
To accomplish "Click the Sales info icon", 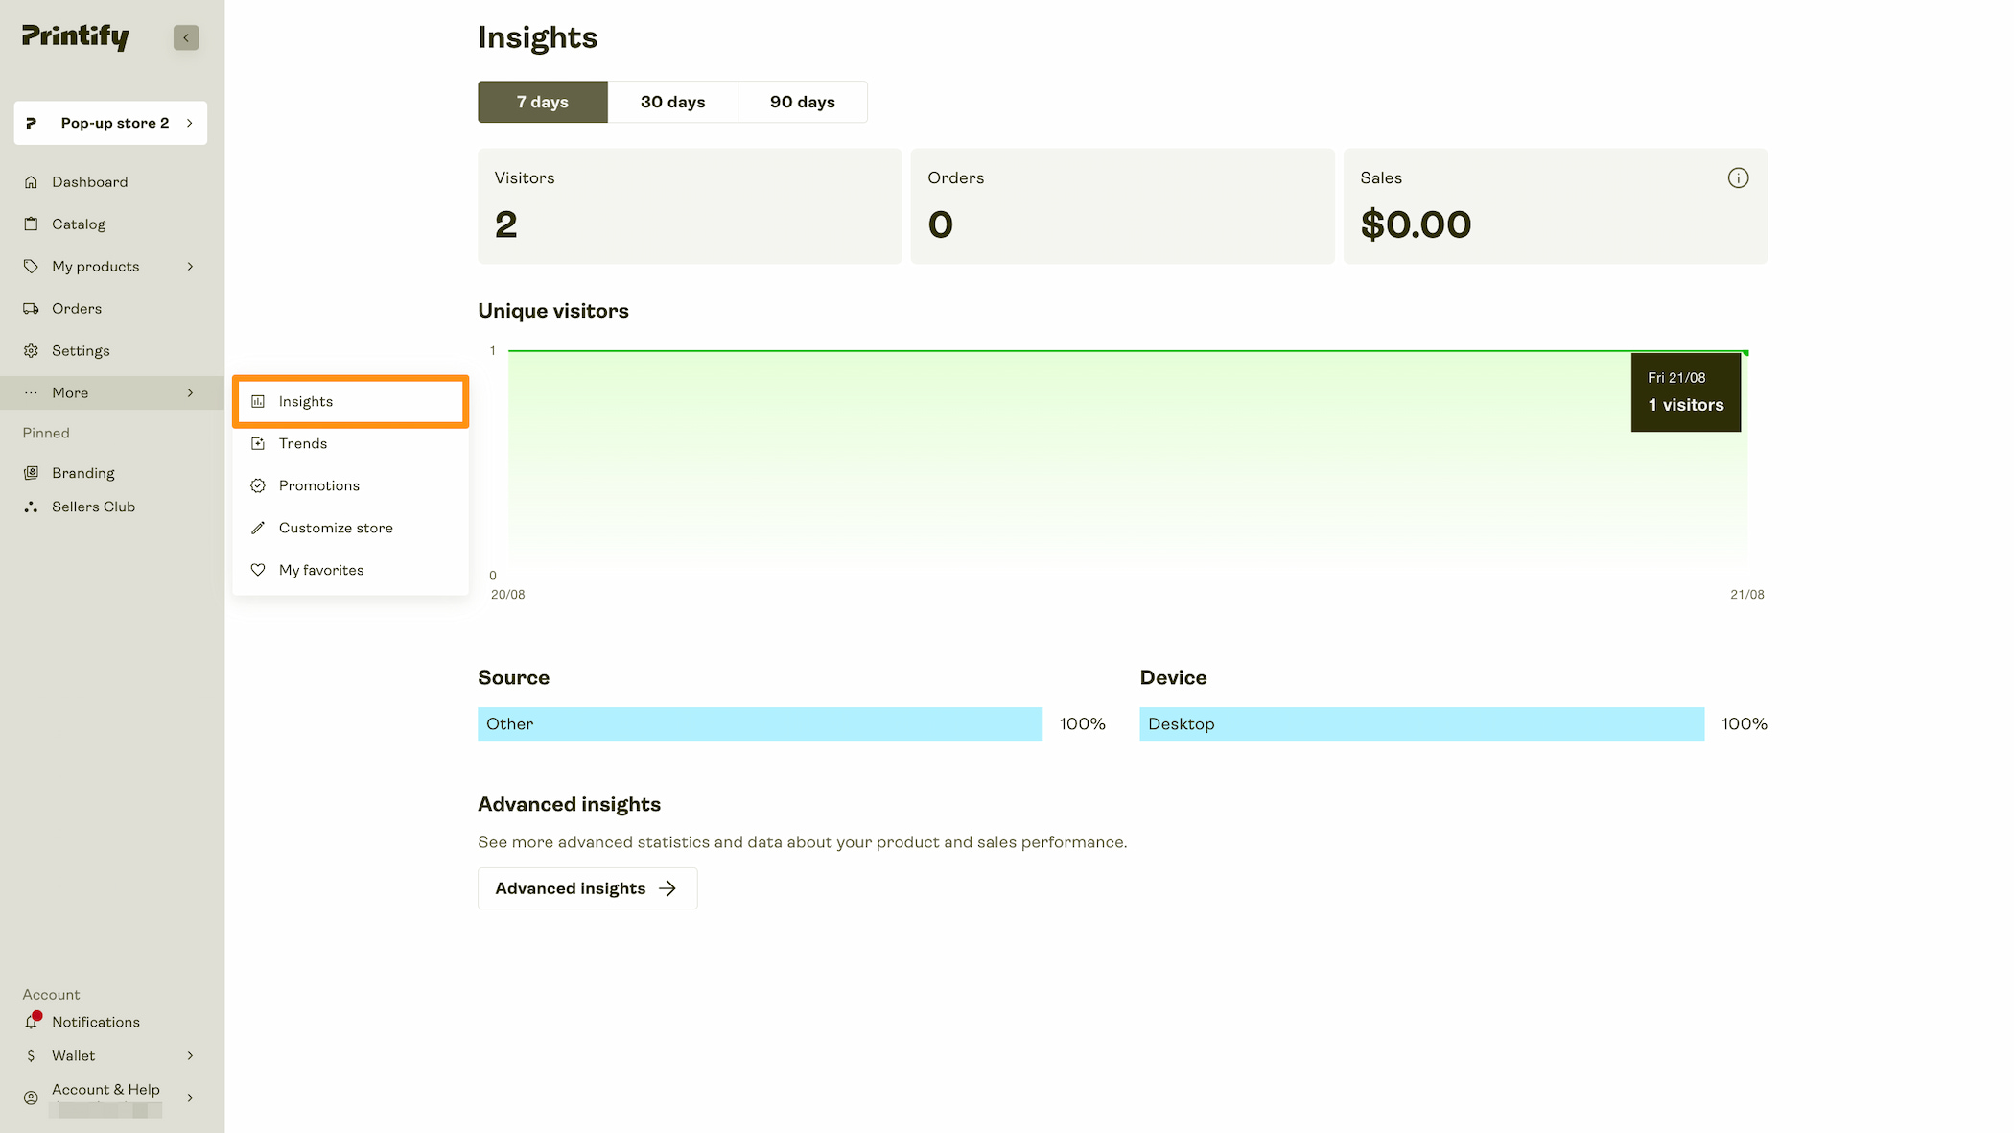I will 1738,177.
